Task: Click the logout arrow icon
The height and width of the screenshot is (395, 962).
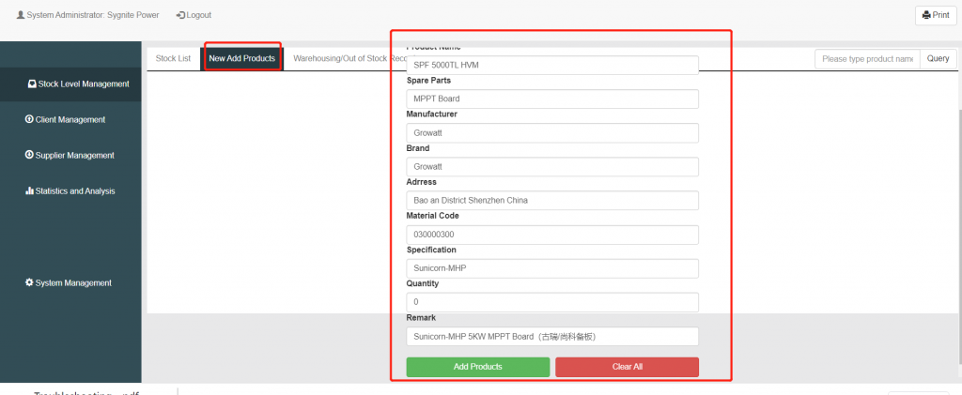Action: [x=180, y=15]
